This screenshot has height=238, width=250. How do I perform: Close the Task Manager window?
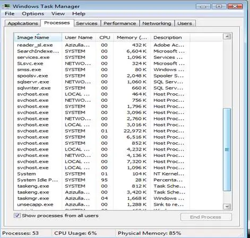tap(235, 6)
